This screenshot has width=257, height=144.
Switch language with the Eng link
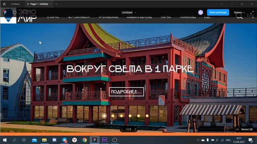[250, 16]
